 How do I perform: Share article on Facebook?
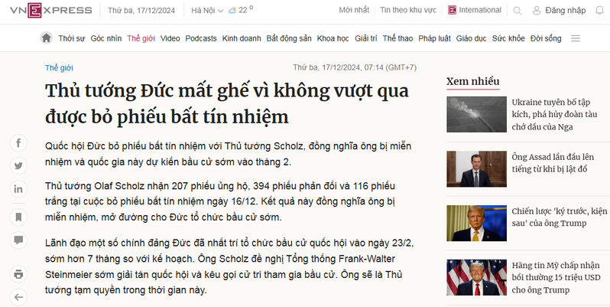pyautogui.click(x=18, y=143)
